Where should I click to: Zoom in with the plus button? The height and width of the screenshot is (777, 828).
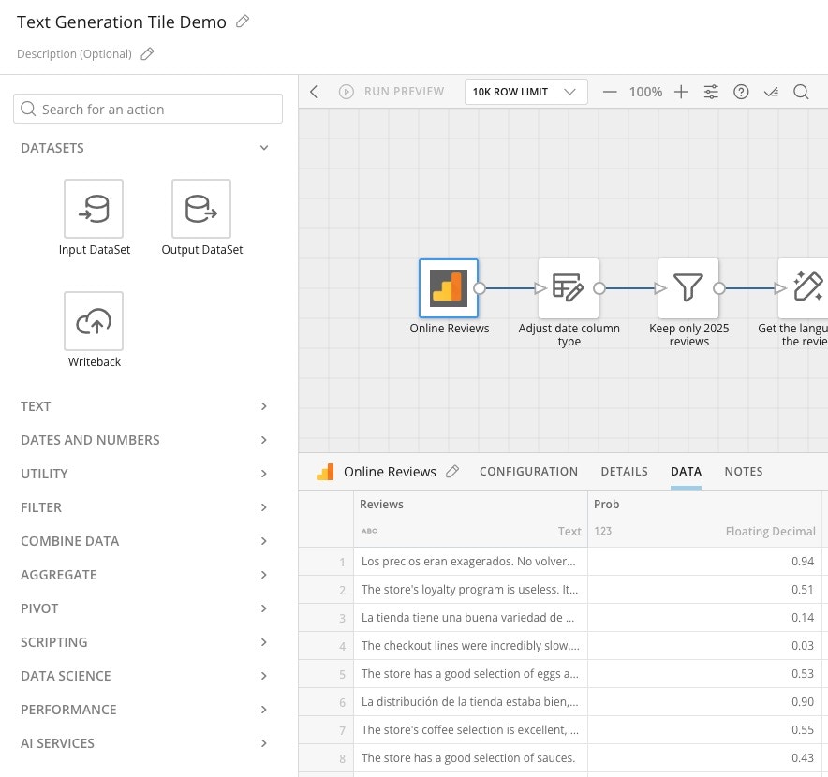tap(681, 92)
